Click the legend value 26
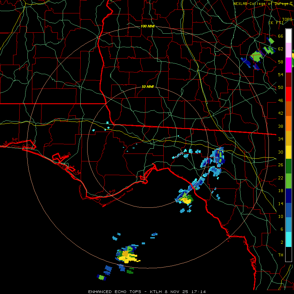 [281, 165]
